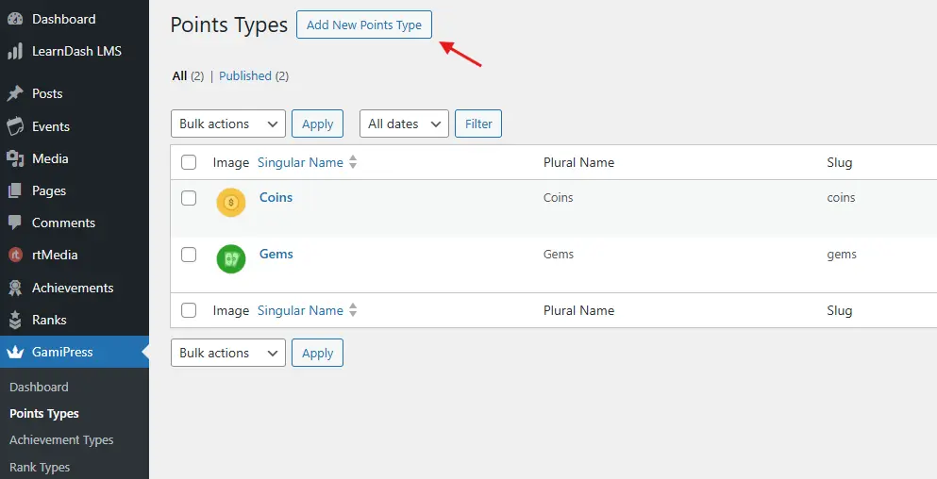This screenshot has width=937, height=479.
Task: Open Events via its calendar icon
Action: tap(15, 126)
